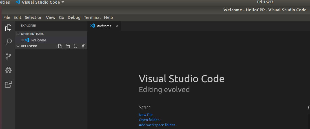Open the Edit menu

pyautogui.click(x=17, y=17)
